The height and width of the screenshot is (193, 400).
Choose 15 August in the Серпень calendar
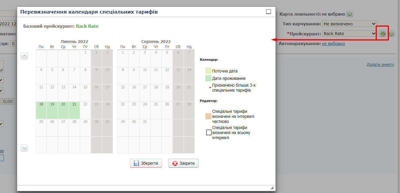[123, 93]
